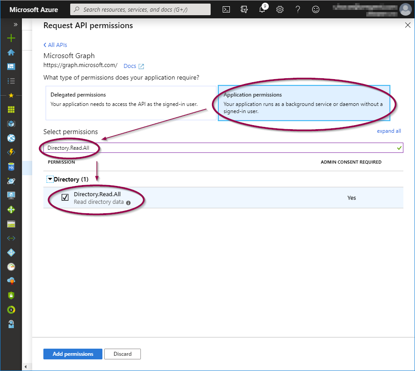Select Delegated permissions card
415x371 pixels.
131,103
